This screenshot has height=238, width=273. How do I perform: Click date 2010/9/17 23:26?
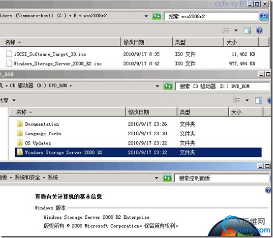[x=148, y=124]
